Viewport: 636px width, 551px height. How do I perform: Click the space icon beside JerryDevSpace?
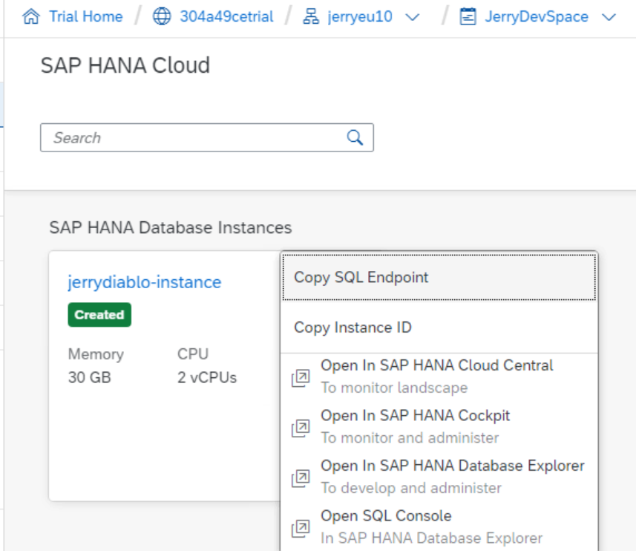(468, 17)
